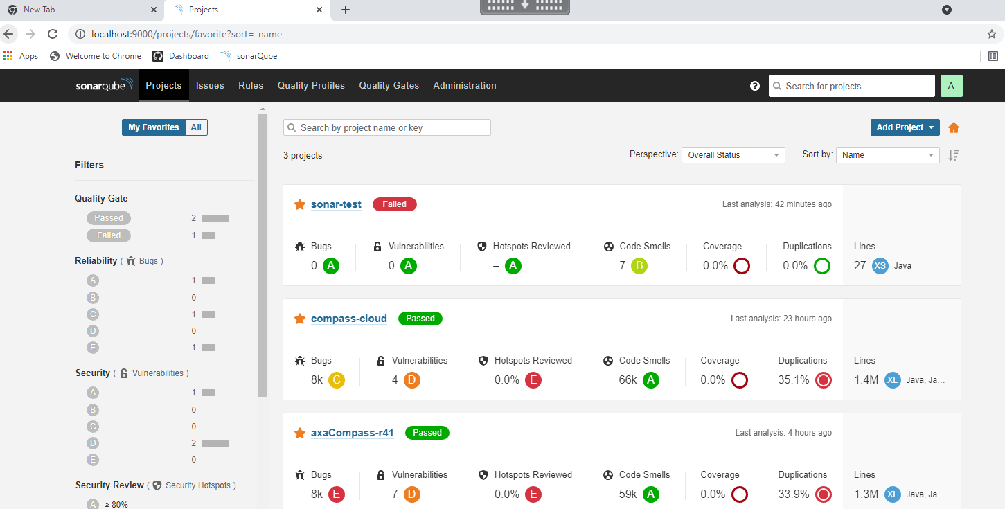Reload the page with browser refresh icon

[x=53, y=34]
